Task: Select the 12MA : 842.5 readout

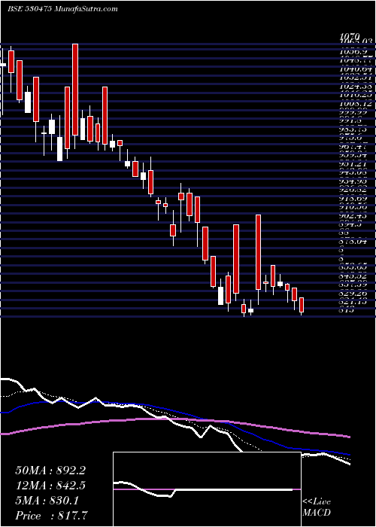Action: point(50,486)
